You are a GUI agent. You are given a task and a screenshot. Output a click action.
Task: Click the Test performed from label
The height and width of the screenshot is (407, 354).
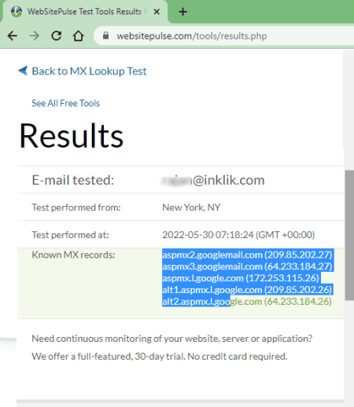click(x=76, y=207)
